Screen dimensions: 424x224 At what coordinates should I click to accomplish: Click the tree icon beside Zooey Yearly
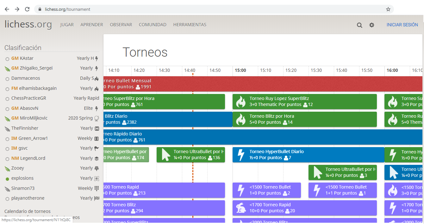(97, 168)
